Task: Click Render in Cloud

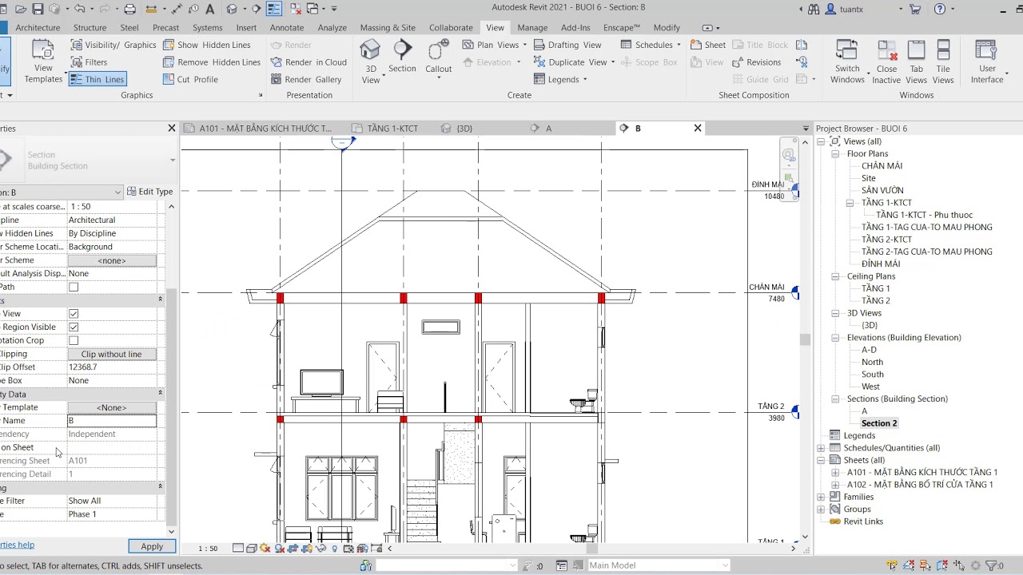Action: [x=308, y=62]
